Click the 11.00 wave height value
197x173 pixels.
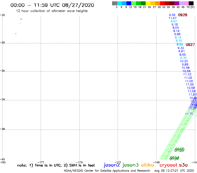pos(189,81)
